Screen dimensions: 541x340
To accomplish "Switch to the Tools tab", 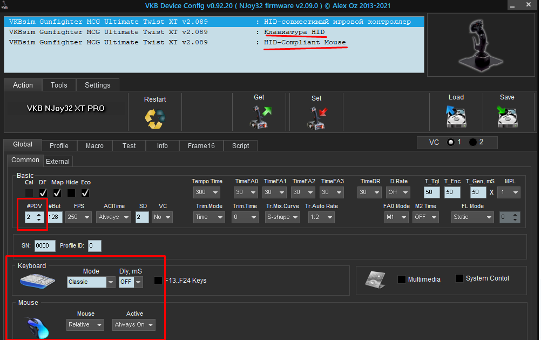I will [59, 85].
